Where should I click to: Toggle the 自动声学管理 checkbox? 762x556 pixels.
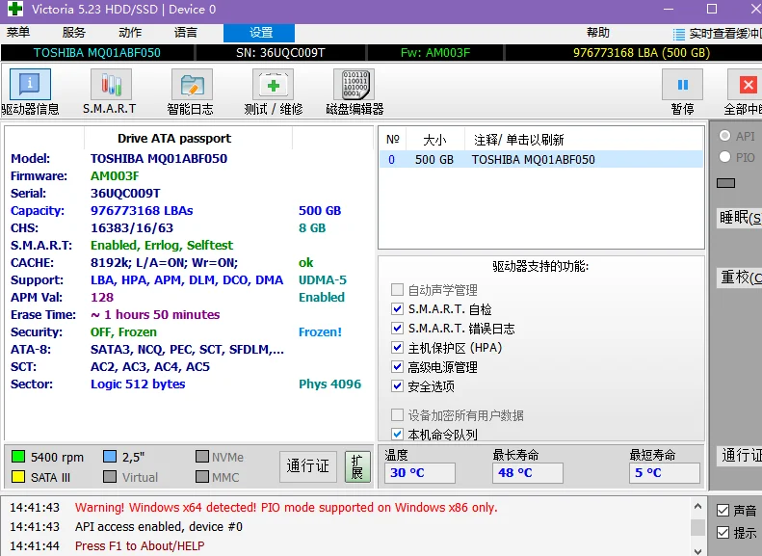pos(397,290)
